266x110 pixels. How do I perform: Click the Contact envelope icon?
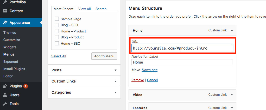pos(5,11)
